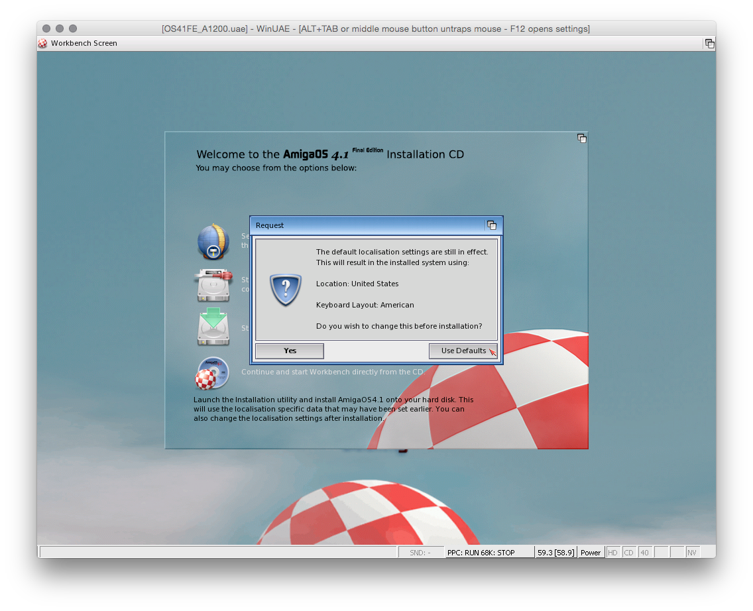Click 'Location: United States' text
Image resolution: width=753 pixels, height=611 pixels.
357,284
